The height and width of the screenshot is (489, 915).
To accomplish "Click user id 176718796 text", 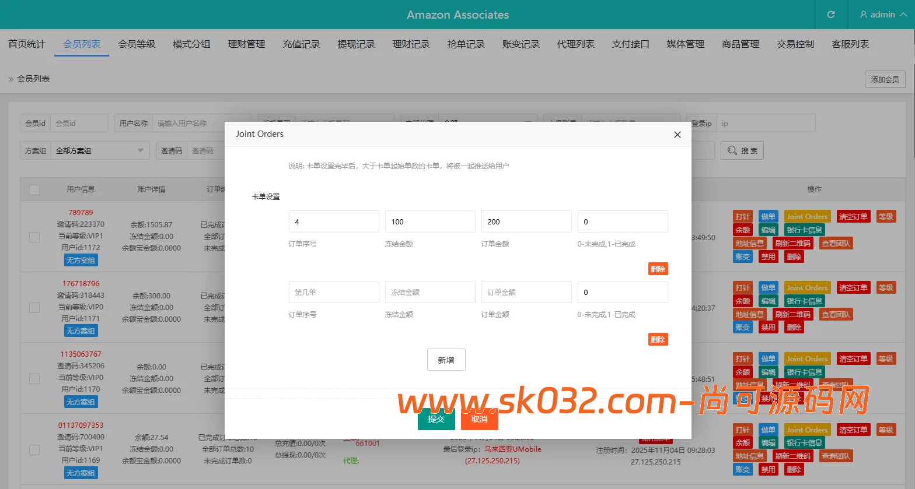I will [x=81, y=284].
